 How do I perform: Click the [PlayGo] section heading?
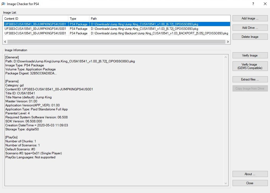(x=11, y=137)
